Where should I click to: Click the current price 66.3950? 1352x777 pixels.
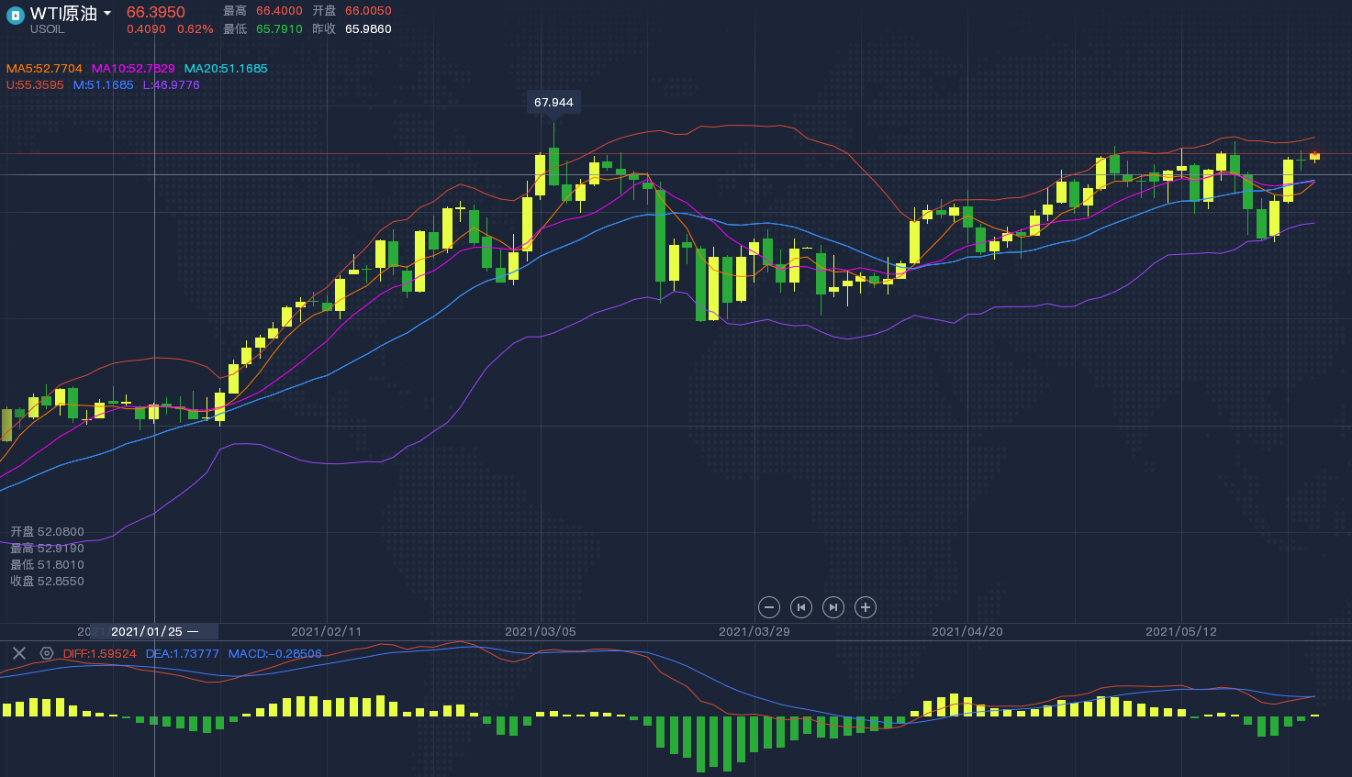156,12
